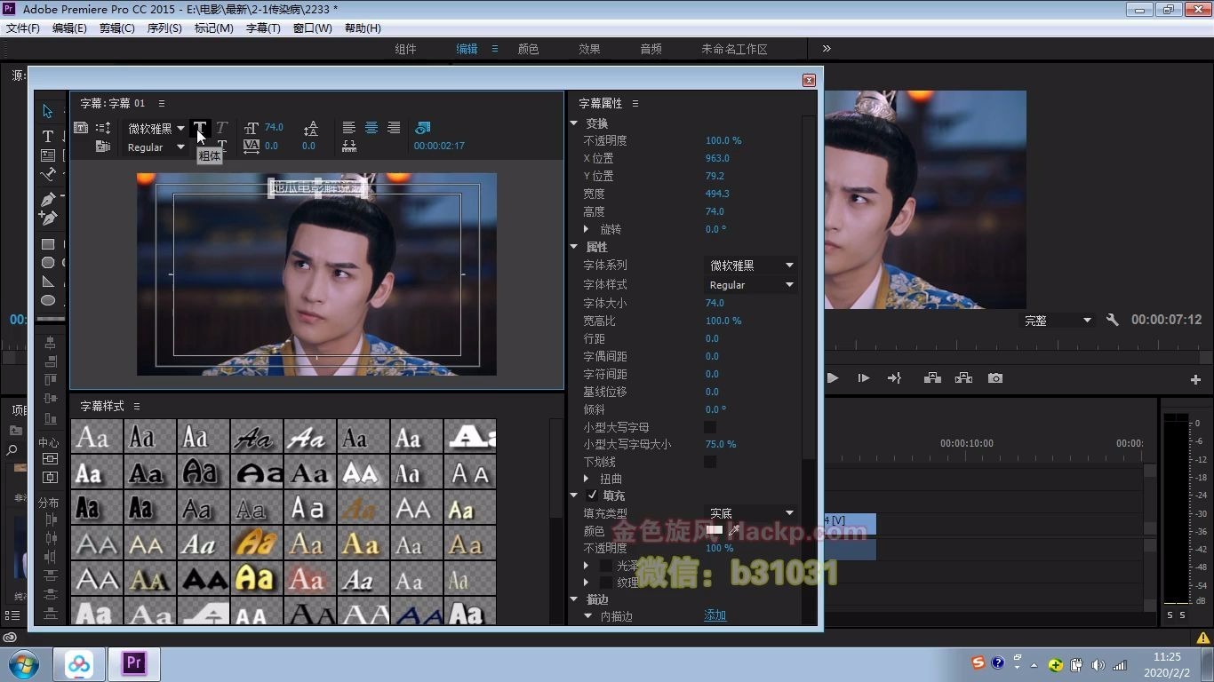Image resolution: width=1214 pixels, height=682 pixels.
Task: Choose the Rectangle shape tool
Action: coord(48,244)
